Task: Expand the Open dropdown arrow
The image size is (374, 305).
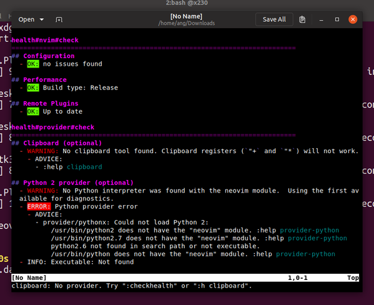Action: 42,19
